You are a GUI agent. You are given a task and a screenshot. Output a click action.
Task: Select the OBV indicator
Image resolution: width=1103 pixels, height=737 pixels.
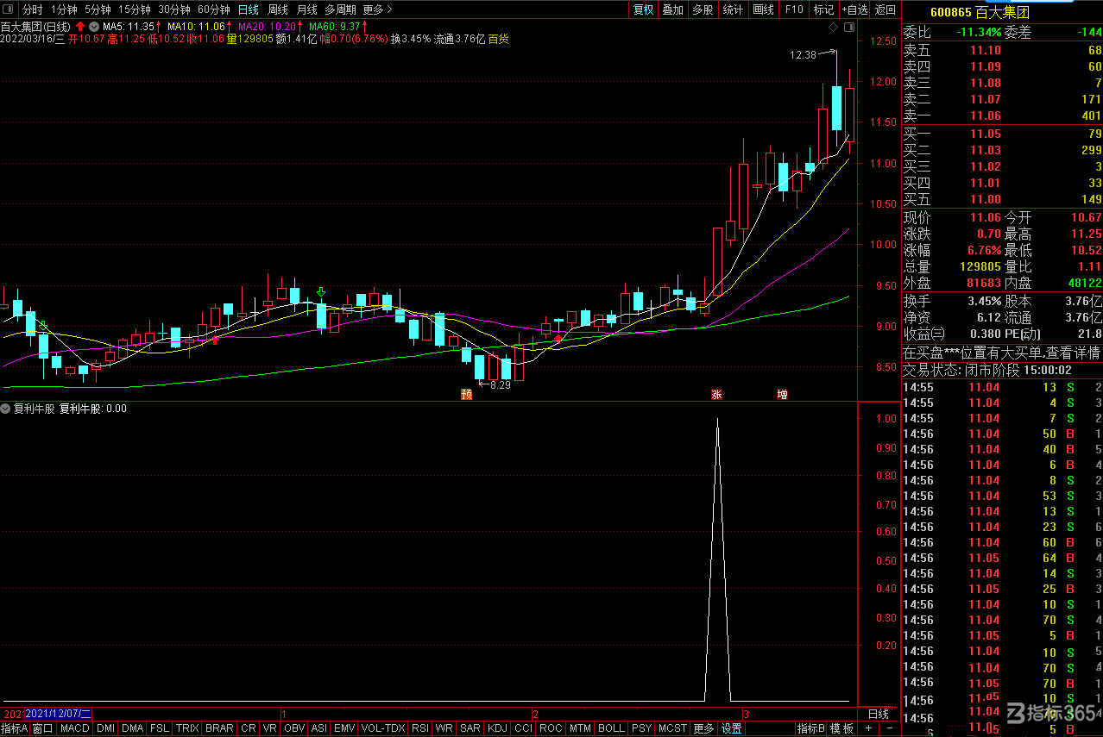[x=294, y=728]
